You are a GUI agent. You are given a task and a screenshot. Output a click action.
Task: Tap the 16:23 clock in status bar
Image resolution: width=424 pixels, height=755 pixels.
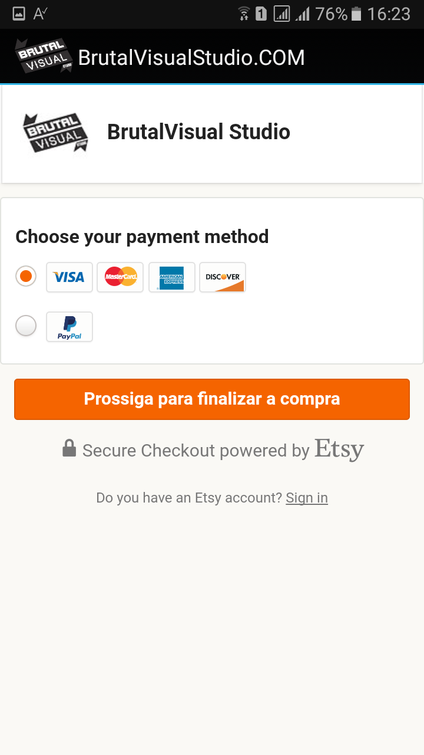point(389,14)
